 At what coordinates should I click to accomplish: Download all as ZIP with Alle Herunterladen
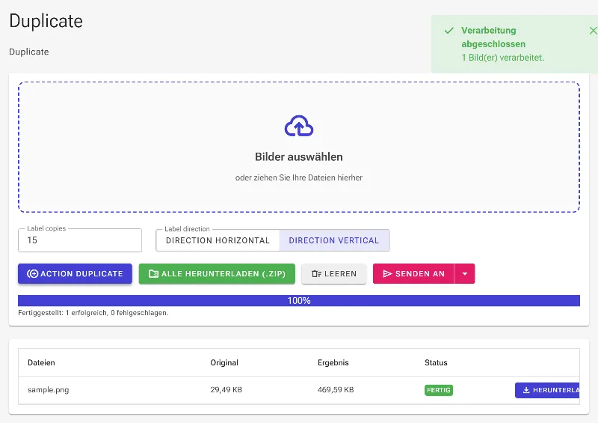[x=217, y=273]
